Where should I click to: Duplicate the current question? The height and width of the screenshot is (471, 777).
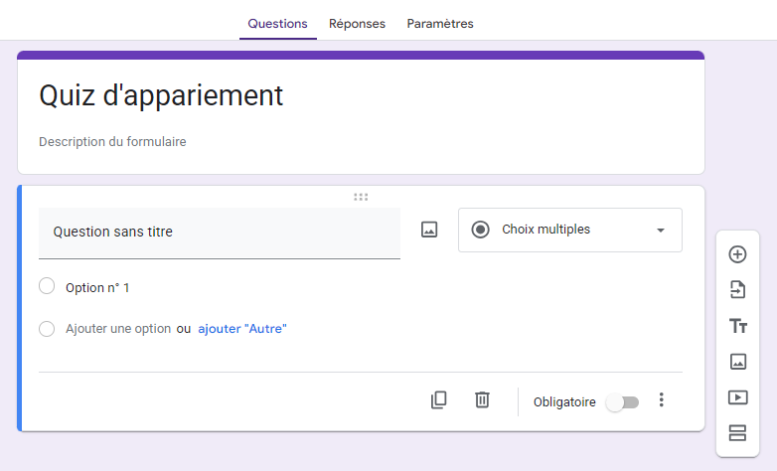(x=438, y=400)
